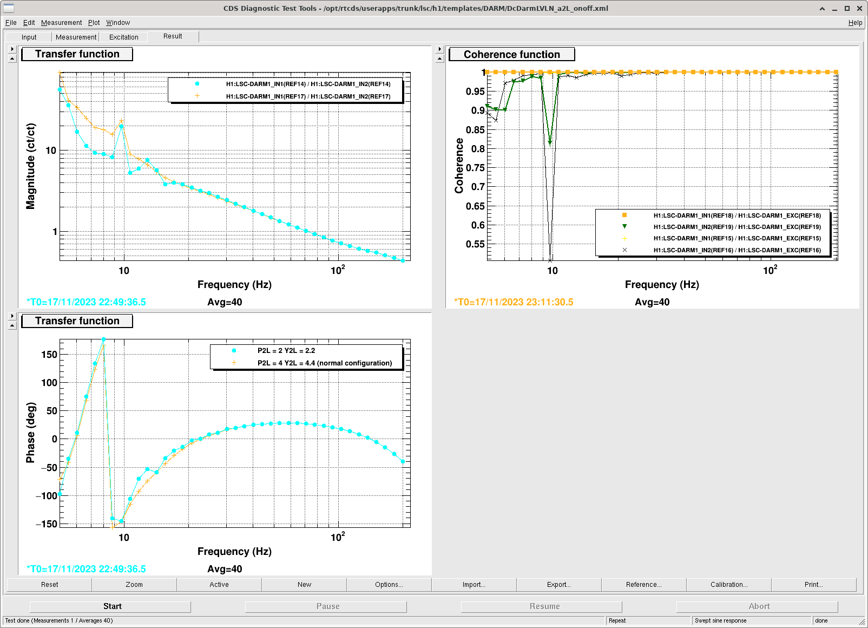Click the Resume button
The image size is (868, 628).
[542, 606]
